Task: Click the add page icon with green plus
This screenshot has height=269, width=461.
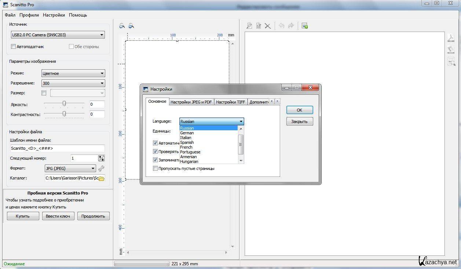Action: [304, 26]
